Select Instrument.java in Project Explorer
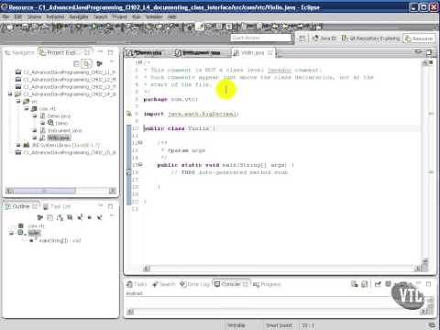The image size is (440, 330). [x=61, y=130]
